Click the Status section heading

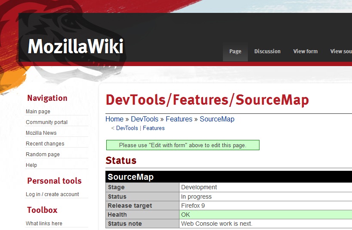click(x=121, y=160)
